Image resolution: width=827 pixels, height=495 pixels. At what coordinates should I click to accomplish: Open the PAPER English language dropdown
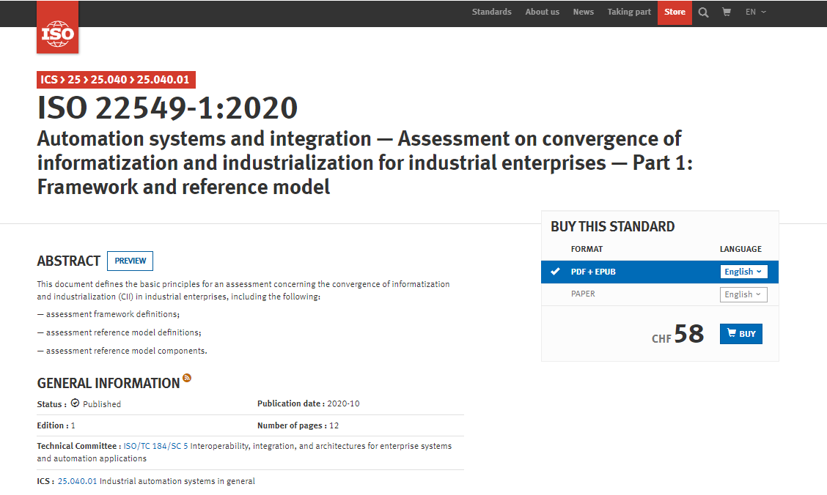pos(743,294)
